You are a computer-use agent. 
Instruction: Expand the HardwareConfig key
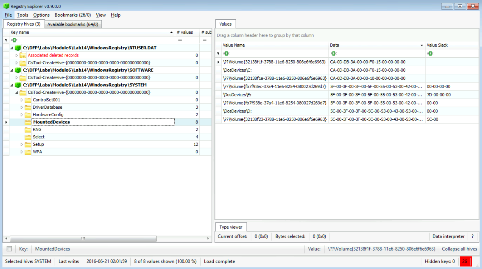tap(22, 115)
